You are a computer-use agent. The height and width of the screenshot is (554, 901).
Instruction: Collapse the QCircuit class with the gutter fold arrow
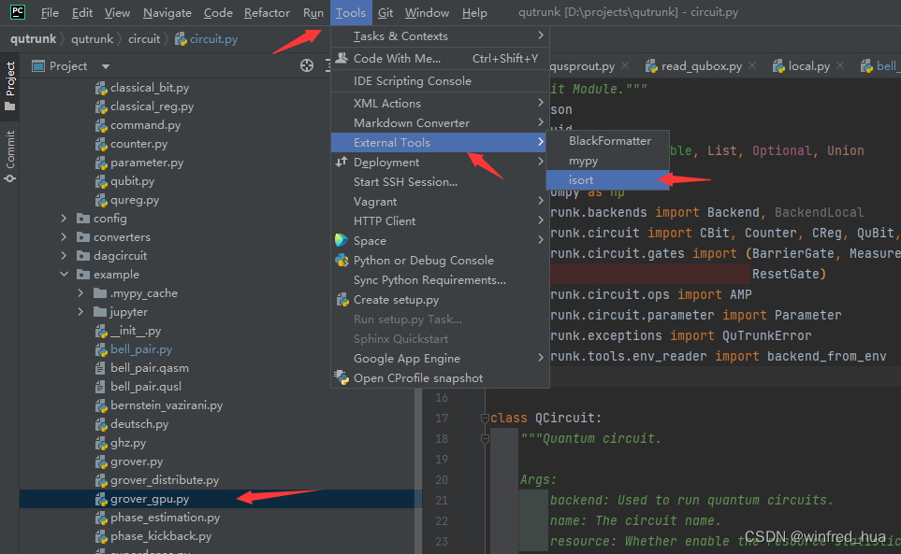[x=486, y=418]
